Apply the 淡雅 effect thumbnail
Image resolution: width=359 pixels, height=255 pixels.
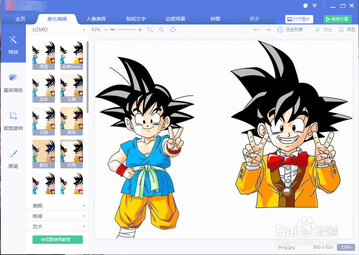(71, 88)
